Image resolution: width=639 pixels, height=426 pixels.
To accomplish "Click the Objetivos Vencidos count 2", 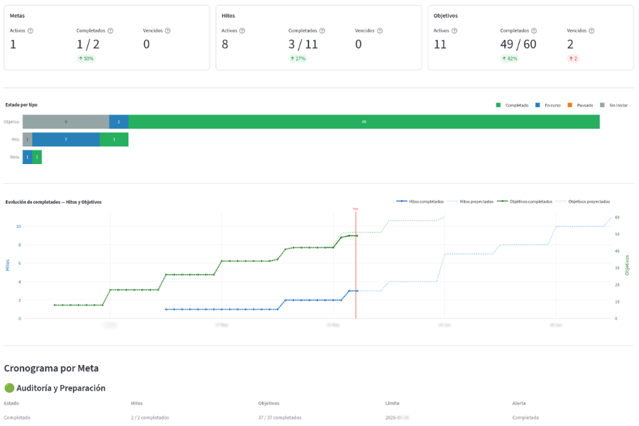I will point(570,44).
